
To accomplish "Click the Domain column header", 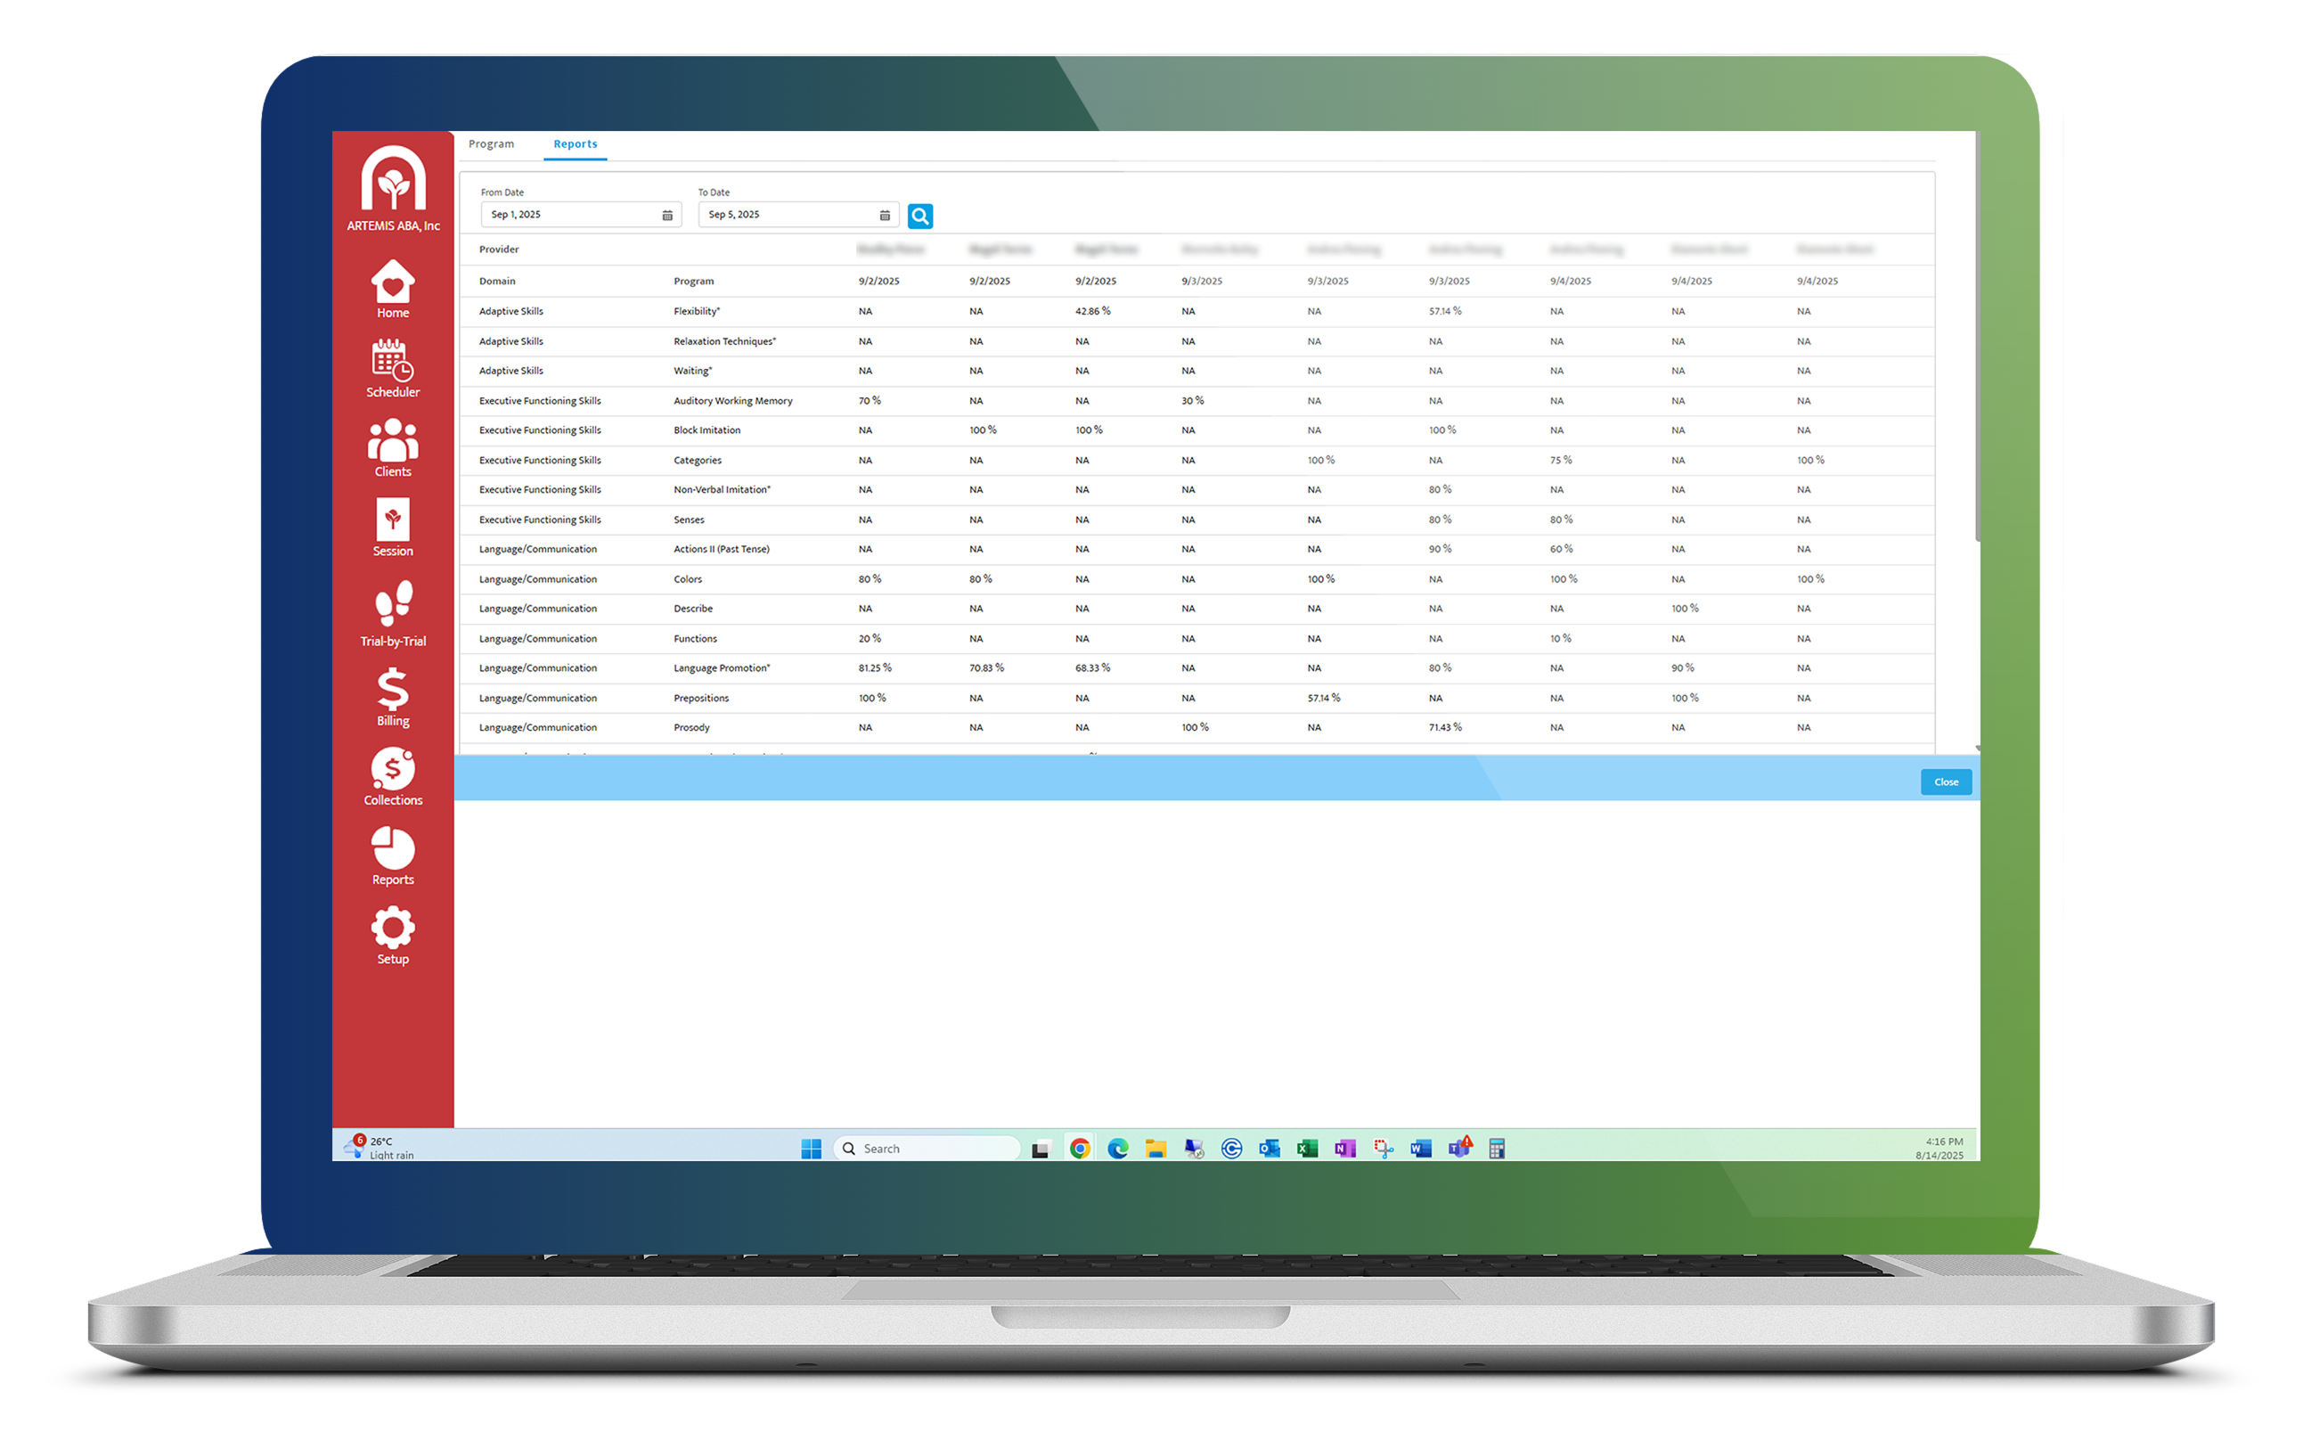I will tap(497, 282).
